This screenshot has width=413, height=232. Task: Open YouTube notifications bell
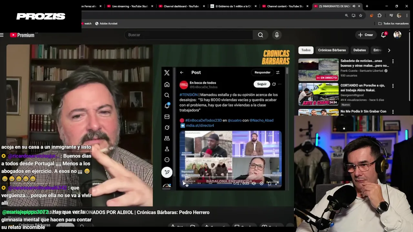tap(384, 35)
